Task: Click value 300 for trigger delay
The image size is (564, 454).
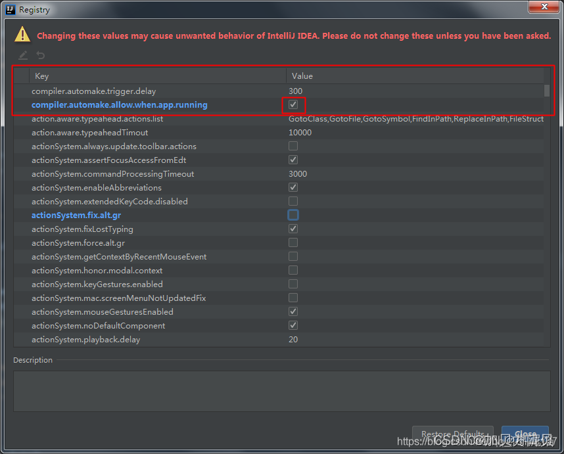Action: (x=295, y=91)
